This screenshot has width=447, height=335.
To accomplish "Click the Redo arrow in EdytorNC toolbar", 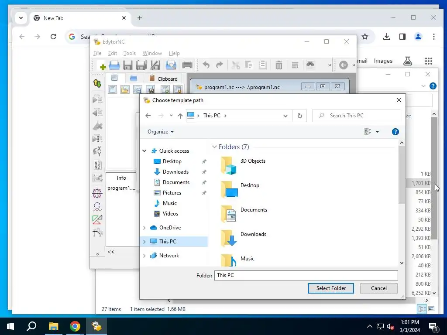I will click(219, 65).
